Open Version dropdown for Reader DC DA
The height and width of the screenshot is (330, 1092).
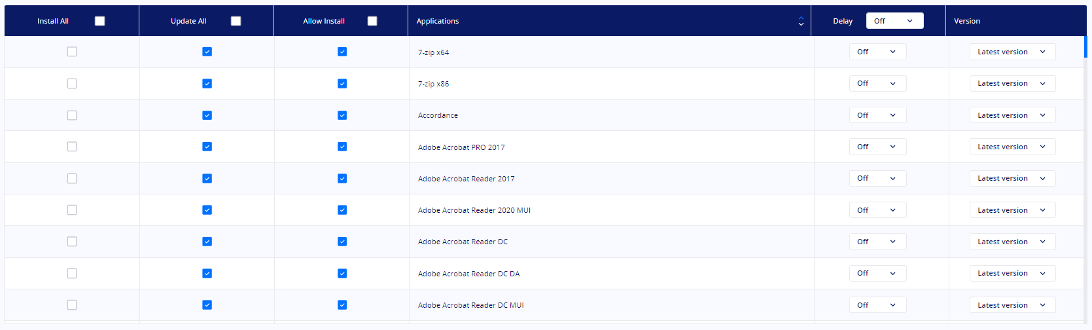tap(1012, 273)
